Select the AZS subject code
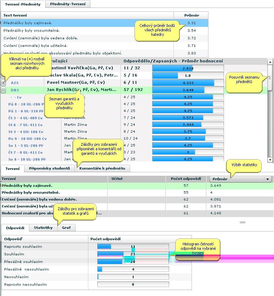Screen dimensions: 274x296 tap(15, 83)
